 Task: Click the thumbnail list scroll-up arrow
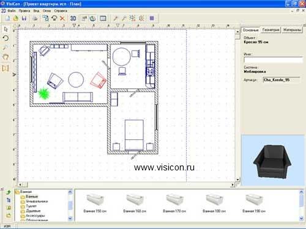point(302,192)
